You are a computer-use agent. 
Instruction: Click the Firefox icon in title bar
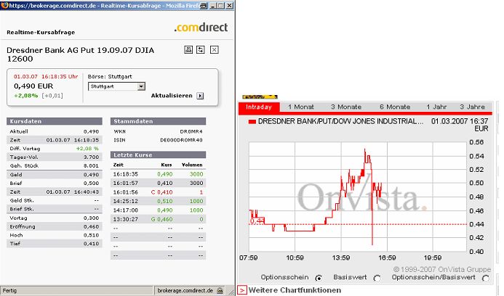click(4, 5)
